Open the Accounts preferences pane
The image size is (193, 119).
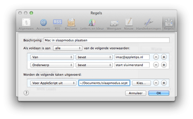[x=43, y=24]
